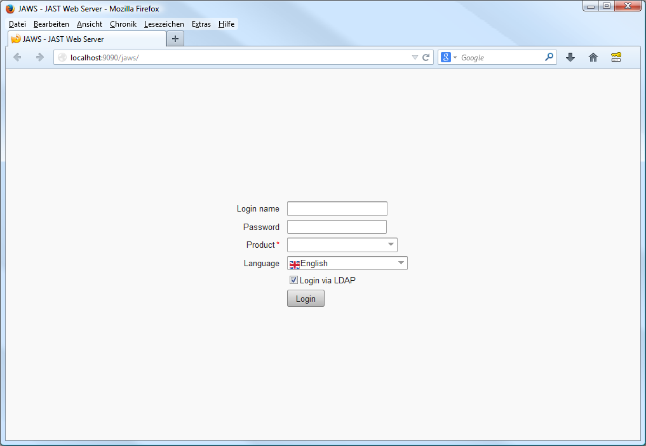Click the Downloads arrow icon
This screenshot has width=646, height=446.
[570, 57]
